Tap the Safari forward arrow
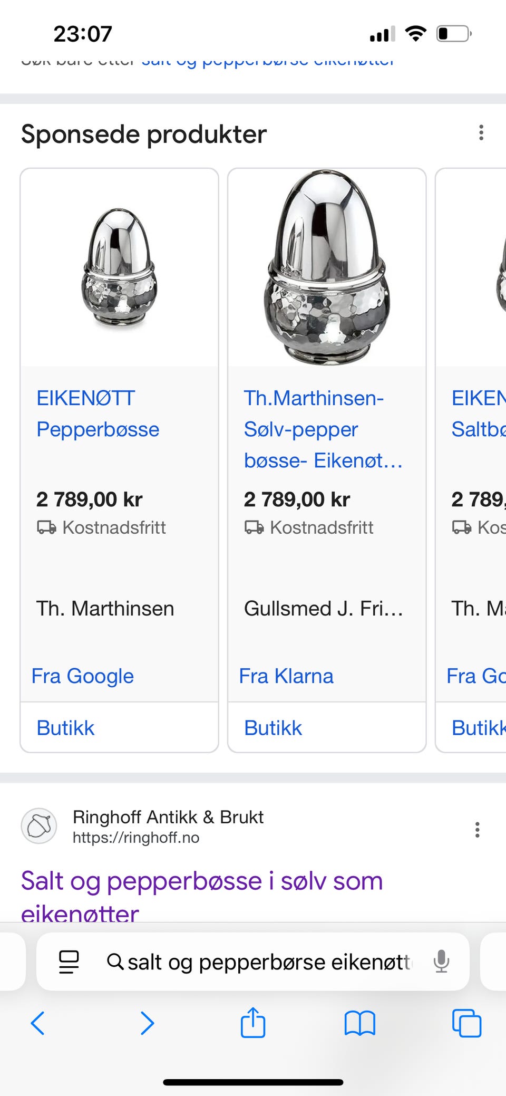 click(x=147, y=1024)
